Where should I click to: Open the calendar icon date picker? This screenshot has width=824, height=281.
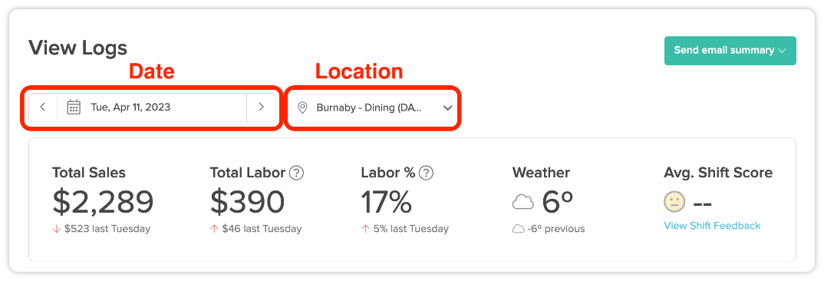click(x=74, y=107)
